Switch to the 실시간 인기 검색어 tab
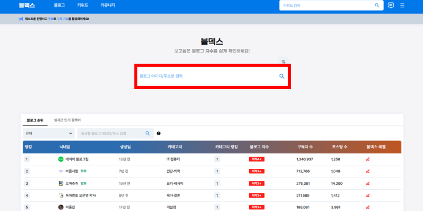 67,120
